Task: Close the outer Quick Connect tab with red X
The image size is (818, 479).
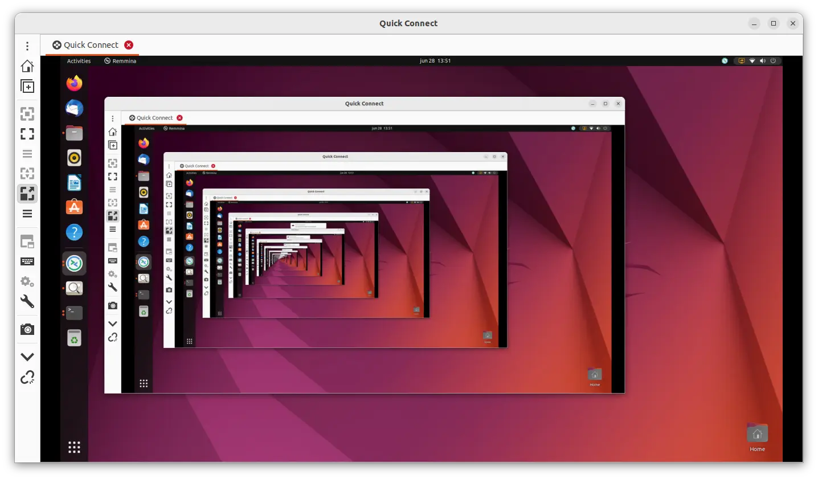Action: coord(129,45)
